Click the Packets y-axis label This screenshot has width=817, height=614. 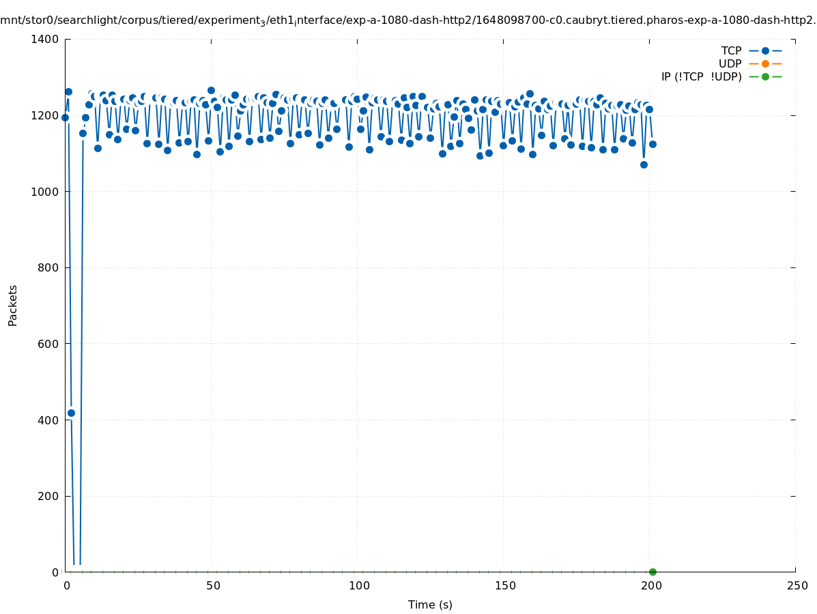pyautogui.click(x=13, y=305)
